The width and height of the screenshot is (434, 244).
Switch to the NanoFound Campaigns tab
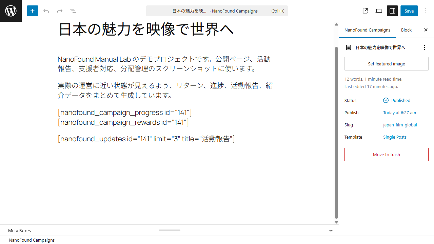(367, 30)
